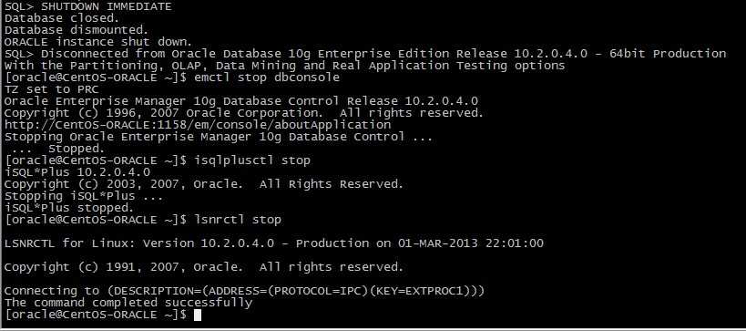Click the 'Stopping Oracle Enterprise Manager' line
This screenshot has height=331, width=746.
(219, 137)
